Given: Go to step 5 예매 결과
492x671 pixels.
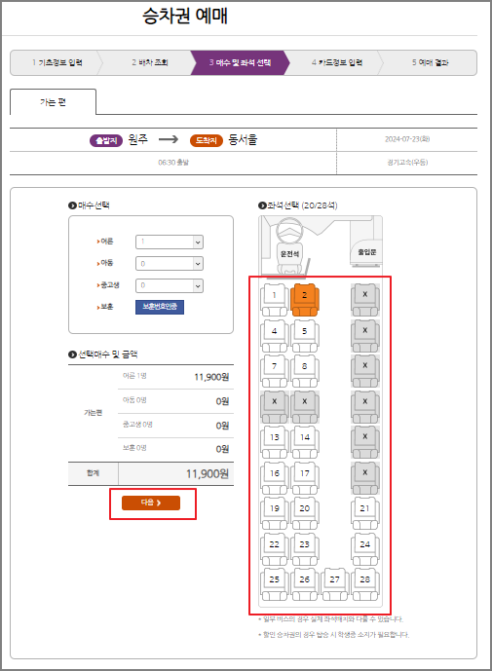Looking at the screenshot, I should pos(430,62).
